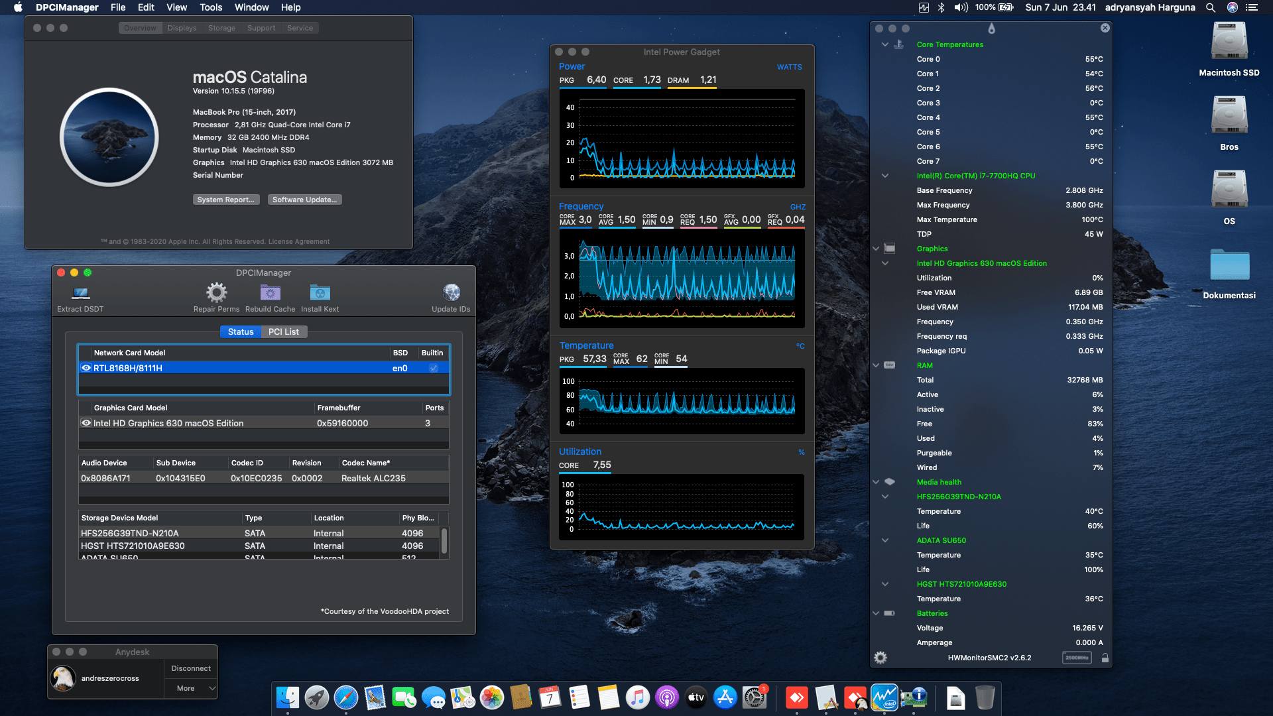
Task: Disconnect the AnyDesk session
Action: pyautogui.click(x=190, y=668)
